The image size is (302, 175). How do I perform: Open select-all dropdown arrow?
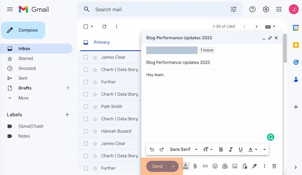92,26
